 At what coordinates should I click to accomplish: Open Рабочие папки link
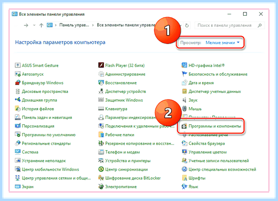point(120,135)
